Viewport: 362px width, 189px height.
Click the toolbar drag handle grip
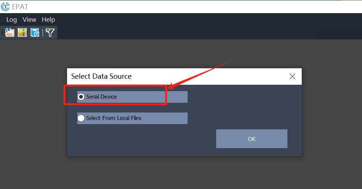[x=2, y=33]
